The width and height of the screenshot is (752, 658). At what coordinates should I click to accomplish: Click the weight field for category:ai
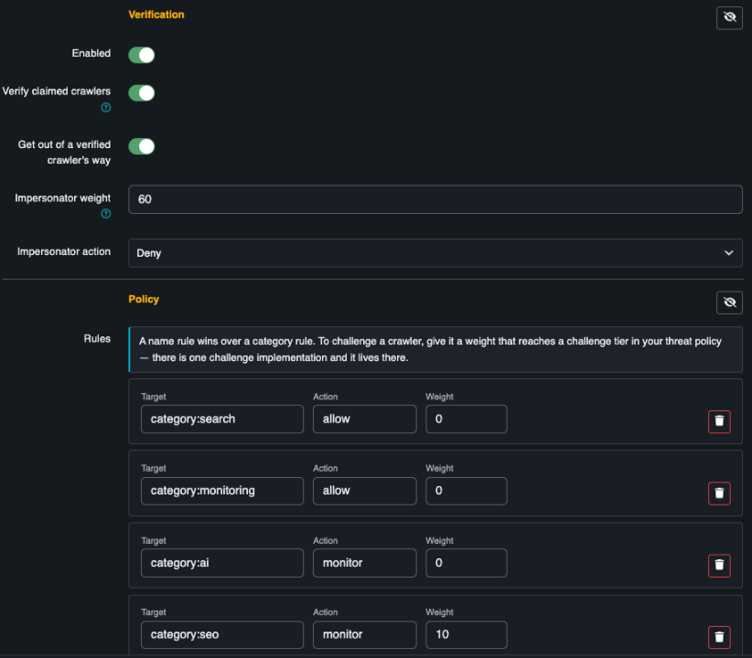(467, 563)
